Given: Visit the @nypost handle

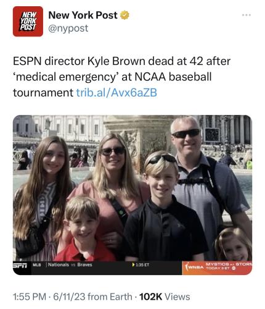Looking at the screenshot, I should 68,28.
